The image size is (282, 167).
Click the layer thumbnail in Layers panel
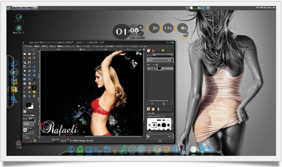[159, 69]
